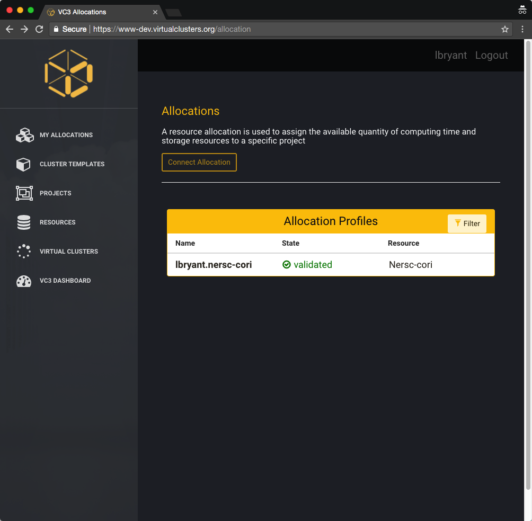Viewport: 532px width, 521px height.
Task: Open Chrome three-dot menu
Action: click(x=522, y=29)
